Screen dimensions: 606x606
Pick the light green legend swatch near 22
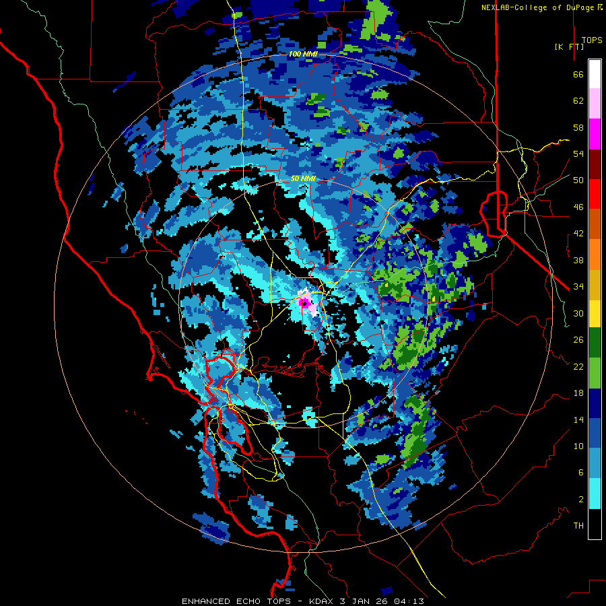click(x=595, y=373)
